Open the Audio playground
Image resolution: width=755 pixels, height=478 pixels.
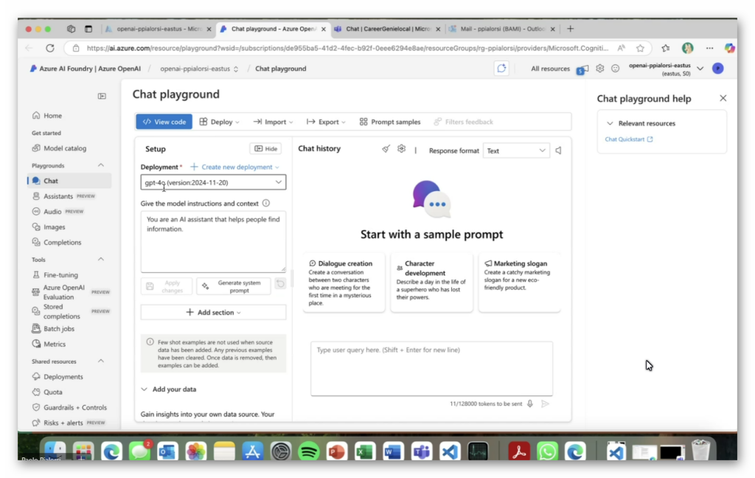coord(52,212)
